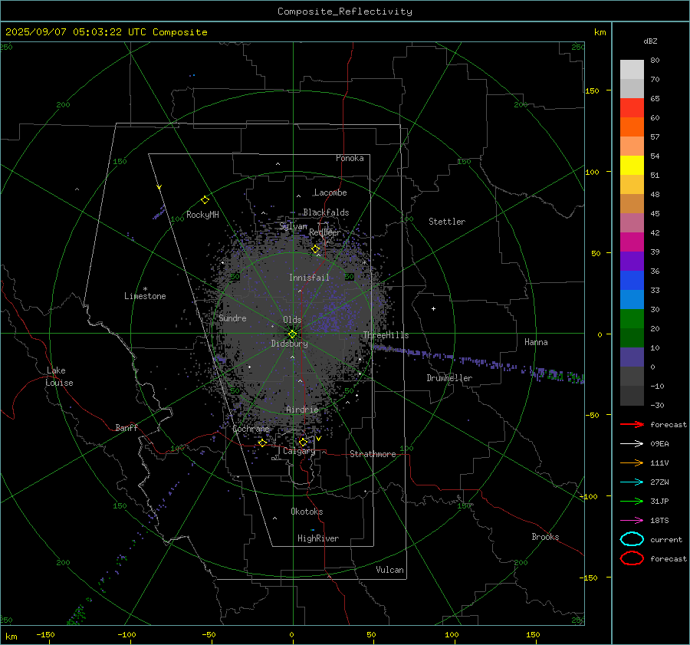Select the yellow 54-51 dBZ color swatch
Screen dimensions: 690x645
(x=632, y=166)
